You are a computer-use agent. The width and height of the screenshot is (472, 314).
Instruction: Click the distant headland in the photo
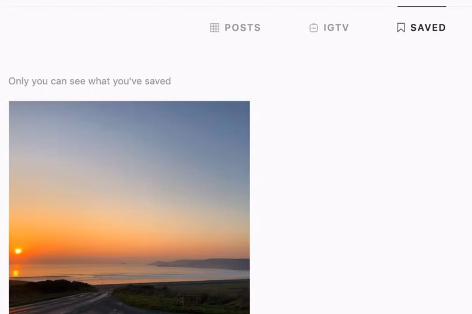202,263
